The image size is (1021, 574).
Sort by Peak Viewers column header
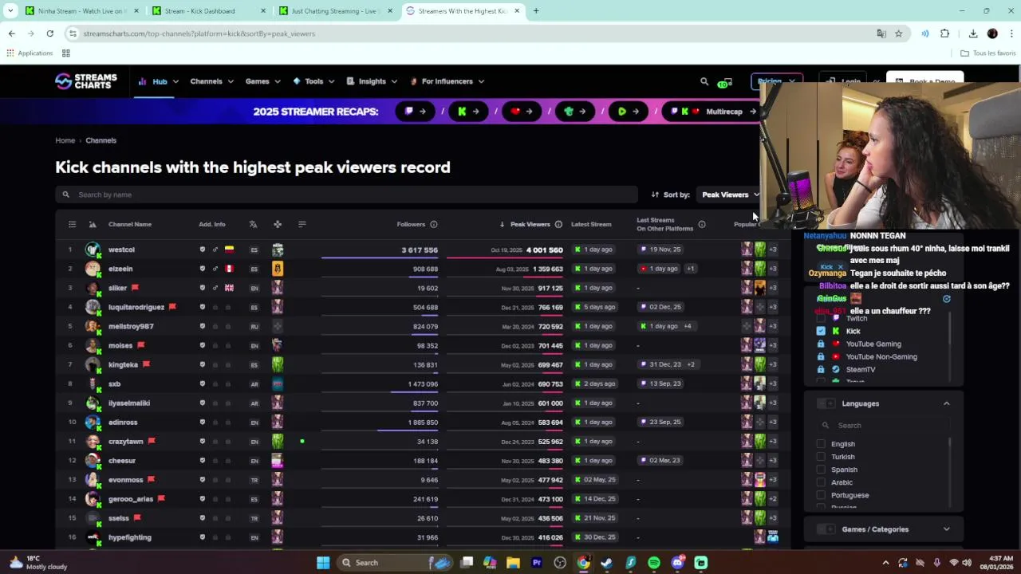[530, 224]
